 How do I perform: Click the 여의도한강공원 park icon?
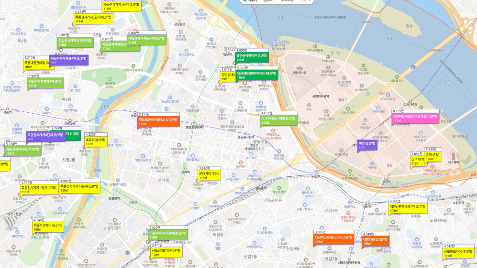tap(363, 65)
